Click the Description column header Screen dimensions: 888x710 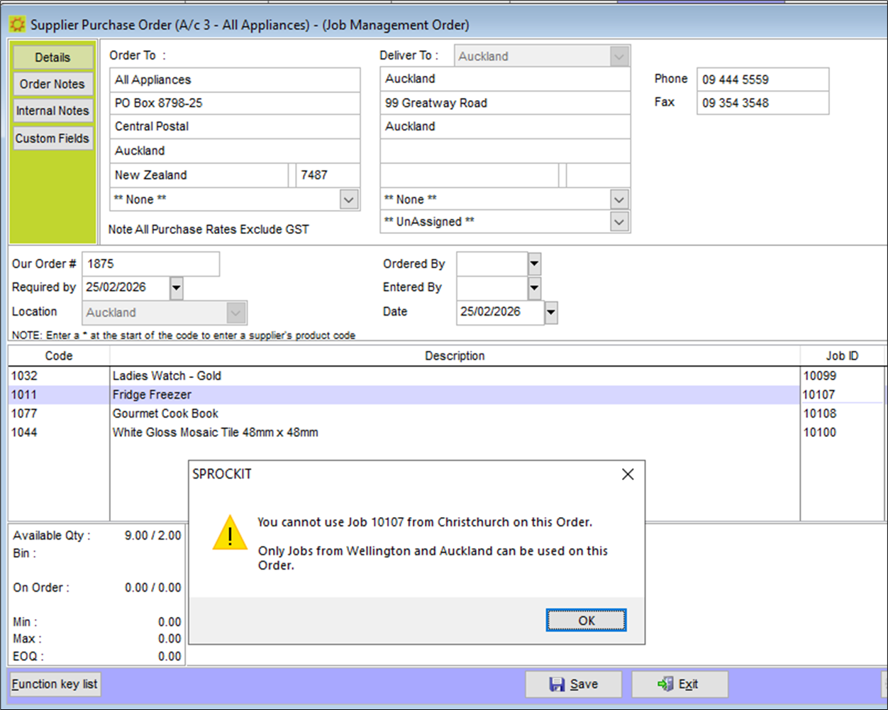[x=455, y=356]
